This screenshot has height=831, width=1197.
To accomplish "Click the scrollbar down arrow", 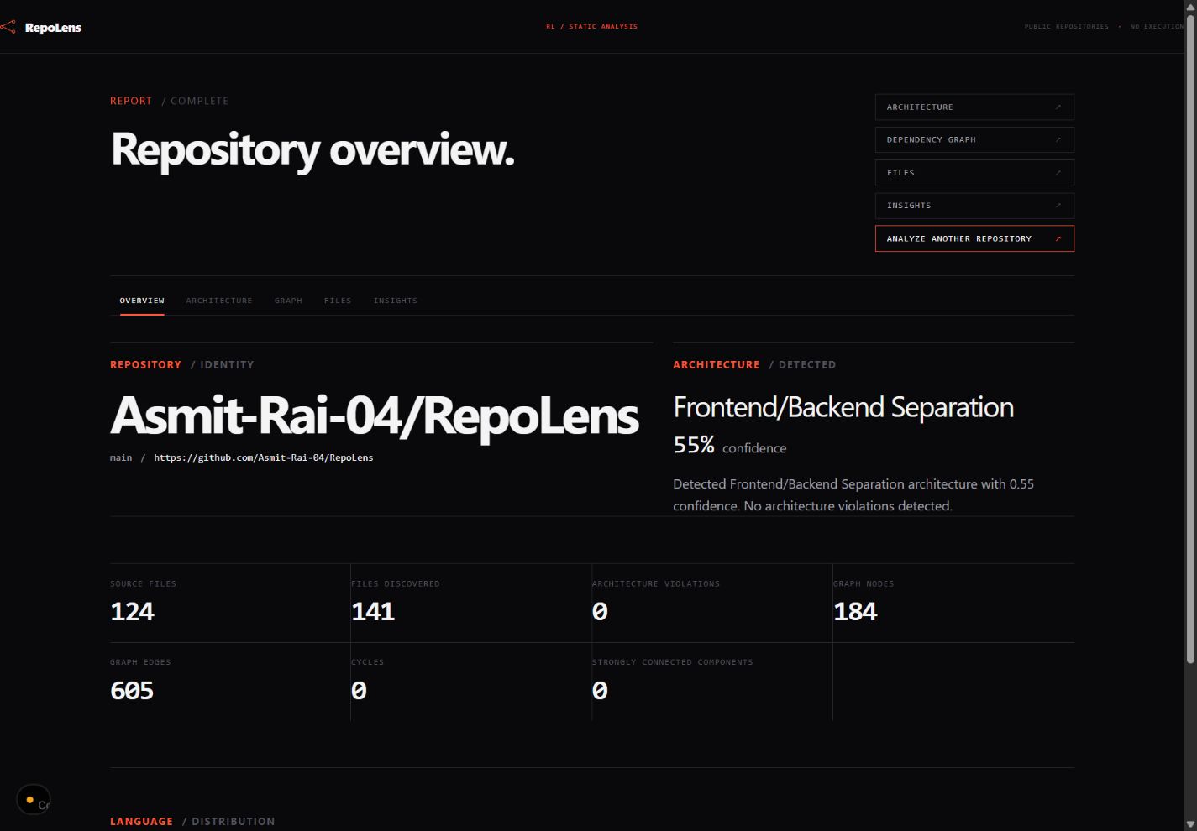I will point(1191,824).
